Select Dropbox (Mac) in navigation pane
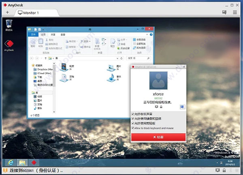 [43, 69]
